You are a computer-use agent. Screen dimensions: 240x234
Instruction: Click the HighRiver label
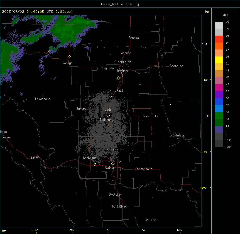[120, 206]
